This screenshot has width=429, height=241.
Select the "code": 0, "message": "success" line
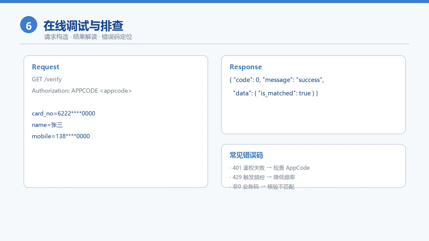click(x=277, y=80)
